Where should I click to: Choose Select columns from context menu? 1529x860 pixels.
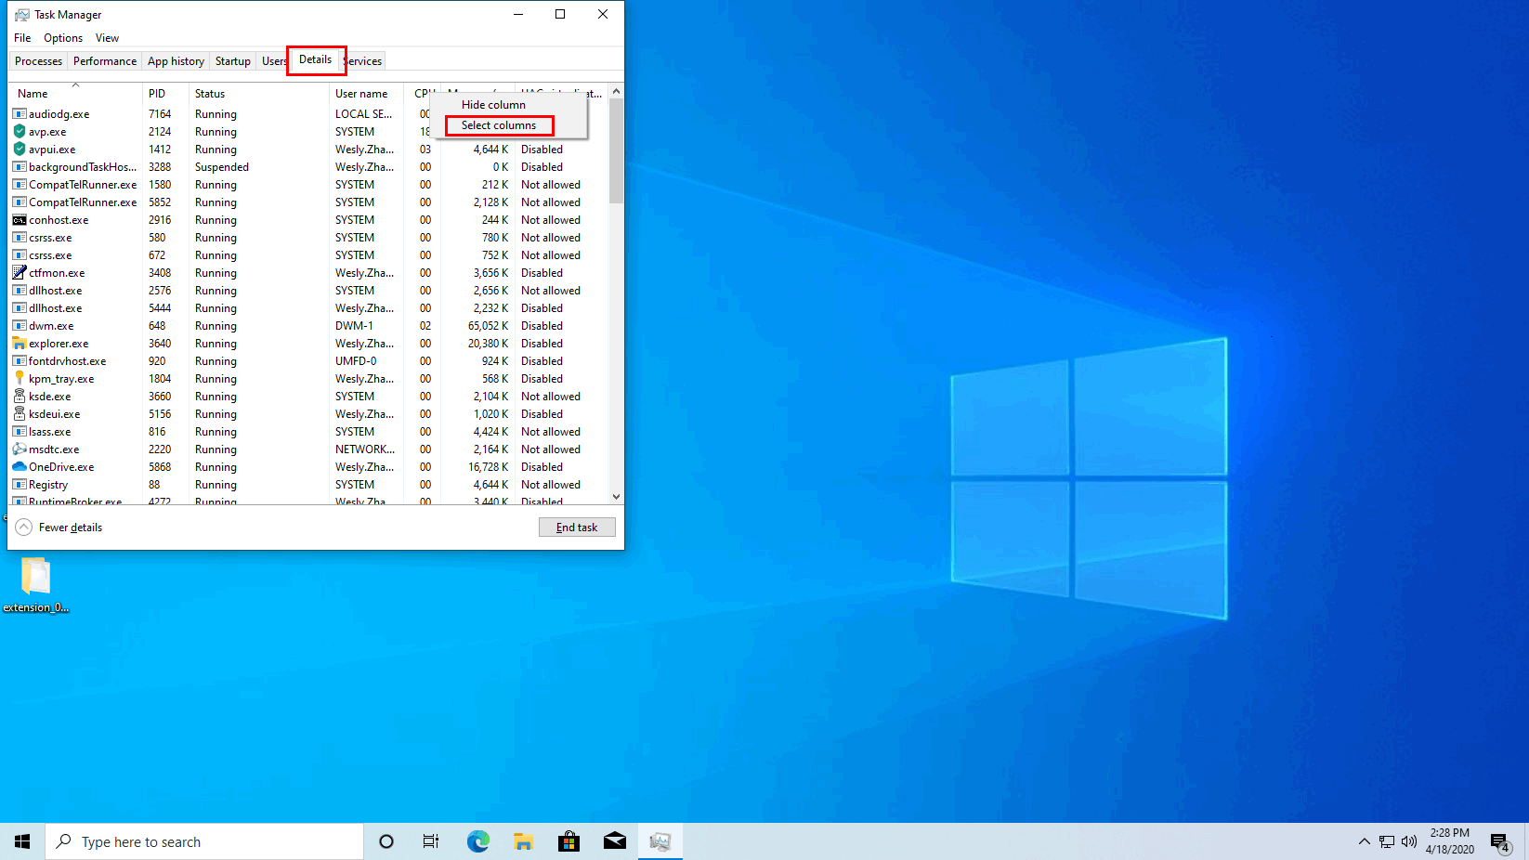[508, 125]
